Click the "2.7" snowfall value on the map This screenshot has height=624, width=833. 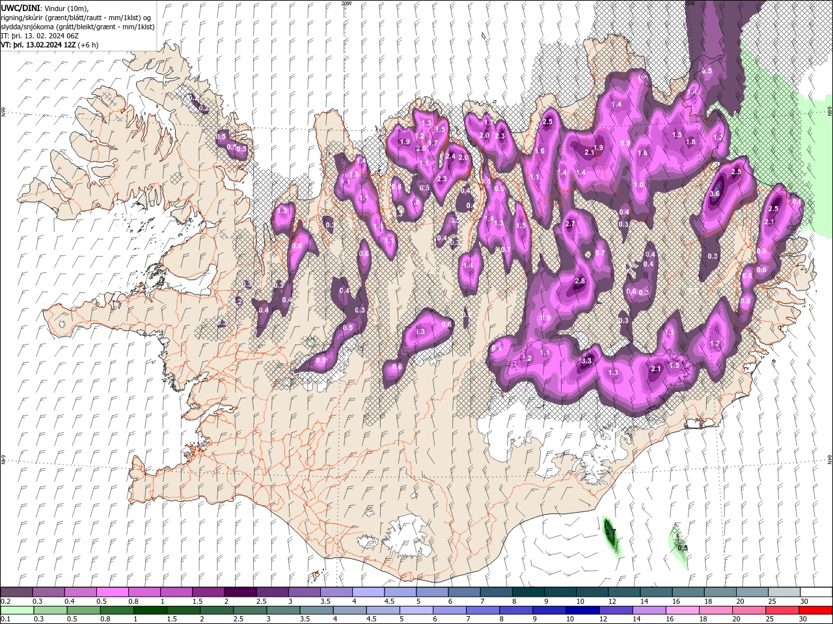(570, 224)
